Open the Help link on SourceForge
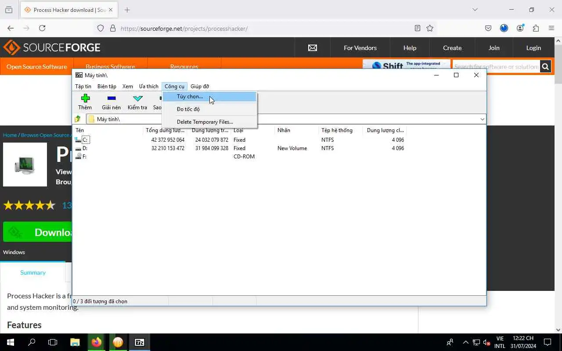 tap(410, 48)
